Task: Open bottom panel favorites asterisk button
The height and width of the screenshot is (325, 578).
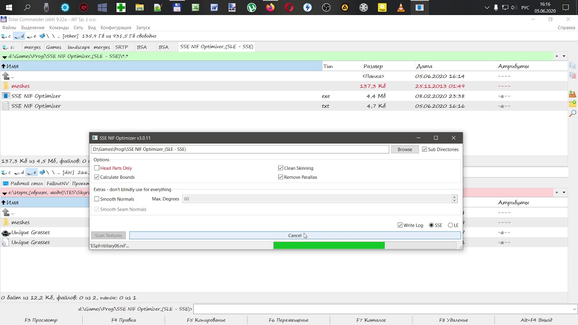Action: (557, 193)
